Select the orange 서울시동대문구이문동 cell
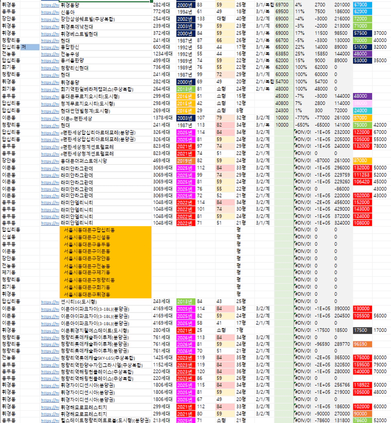The width and height of the screenshot is (391, 423). point(105,252)
